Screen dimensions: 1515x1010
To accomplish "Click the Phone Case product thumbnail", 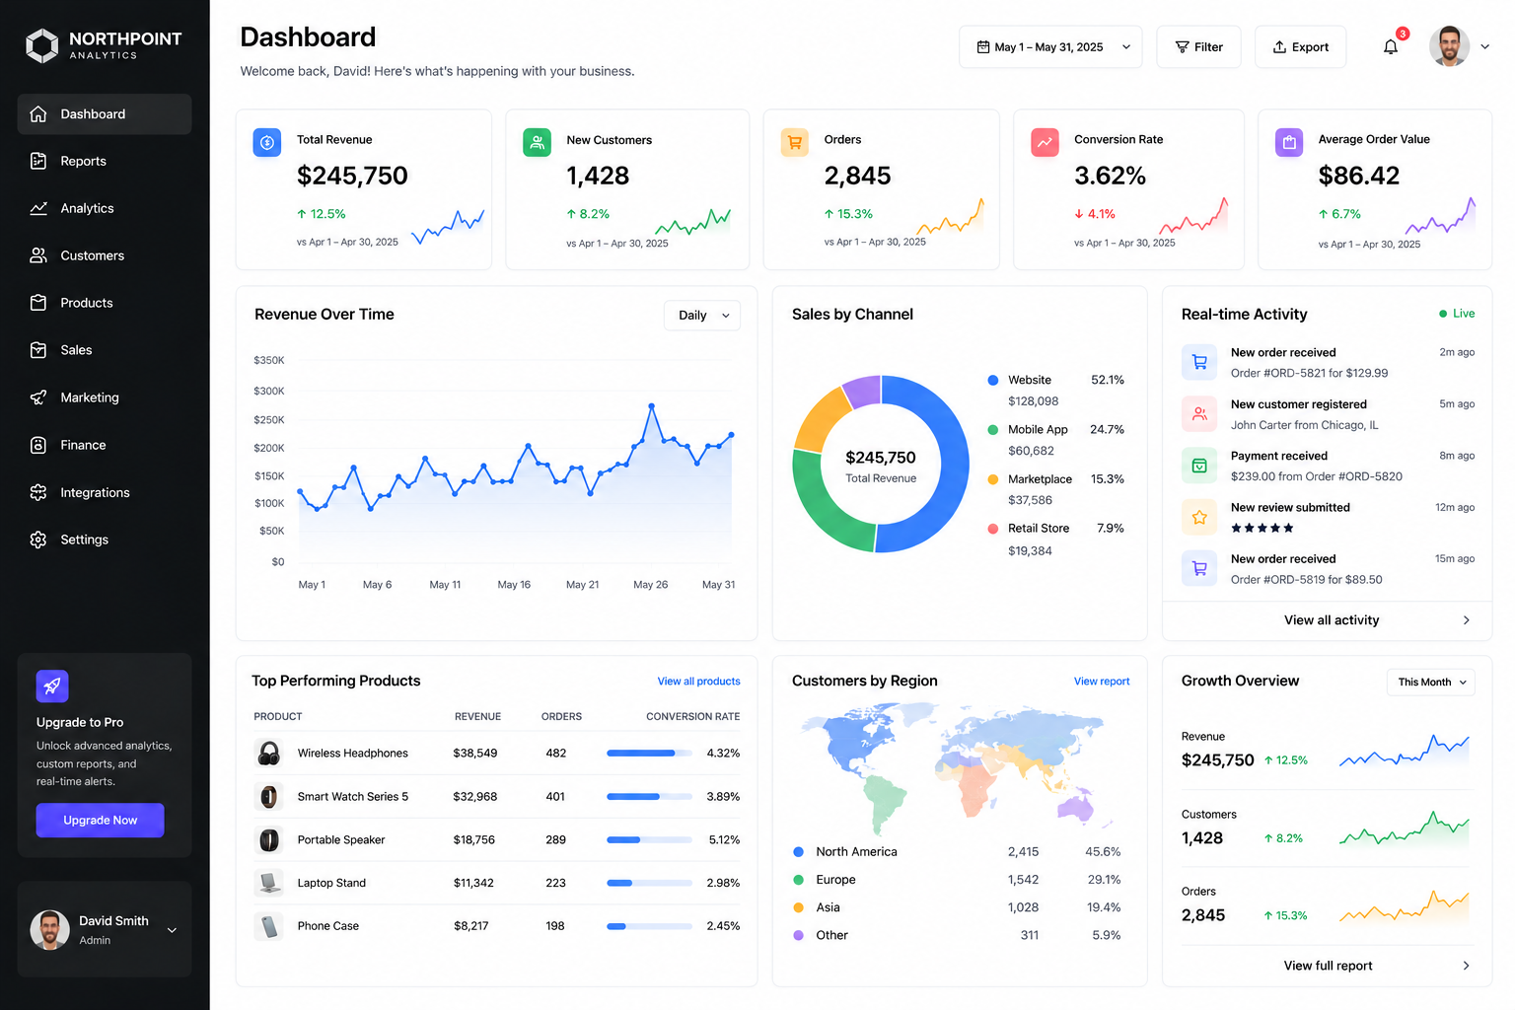I will (x=268, y=926).
